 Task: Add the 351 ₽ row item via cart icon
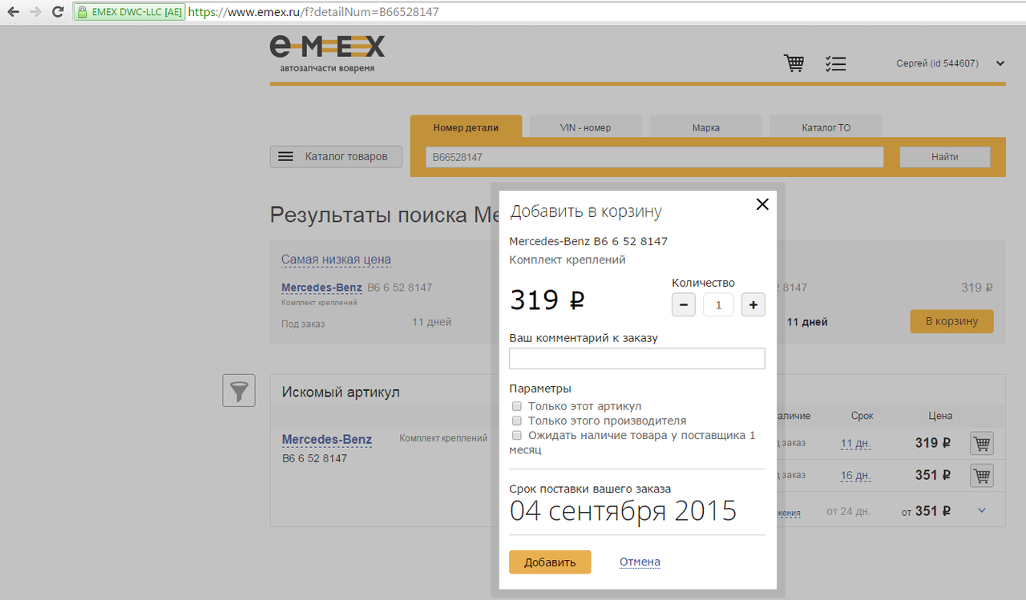coord(981,476)
